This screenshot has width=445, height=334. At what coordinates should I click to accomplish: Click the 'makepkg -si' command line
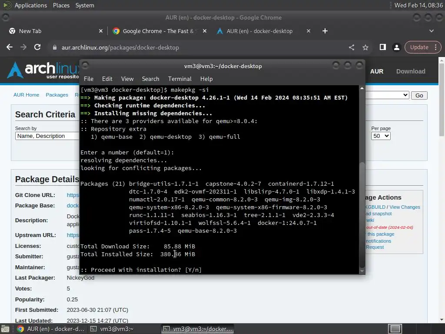tap(145, 90)
